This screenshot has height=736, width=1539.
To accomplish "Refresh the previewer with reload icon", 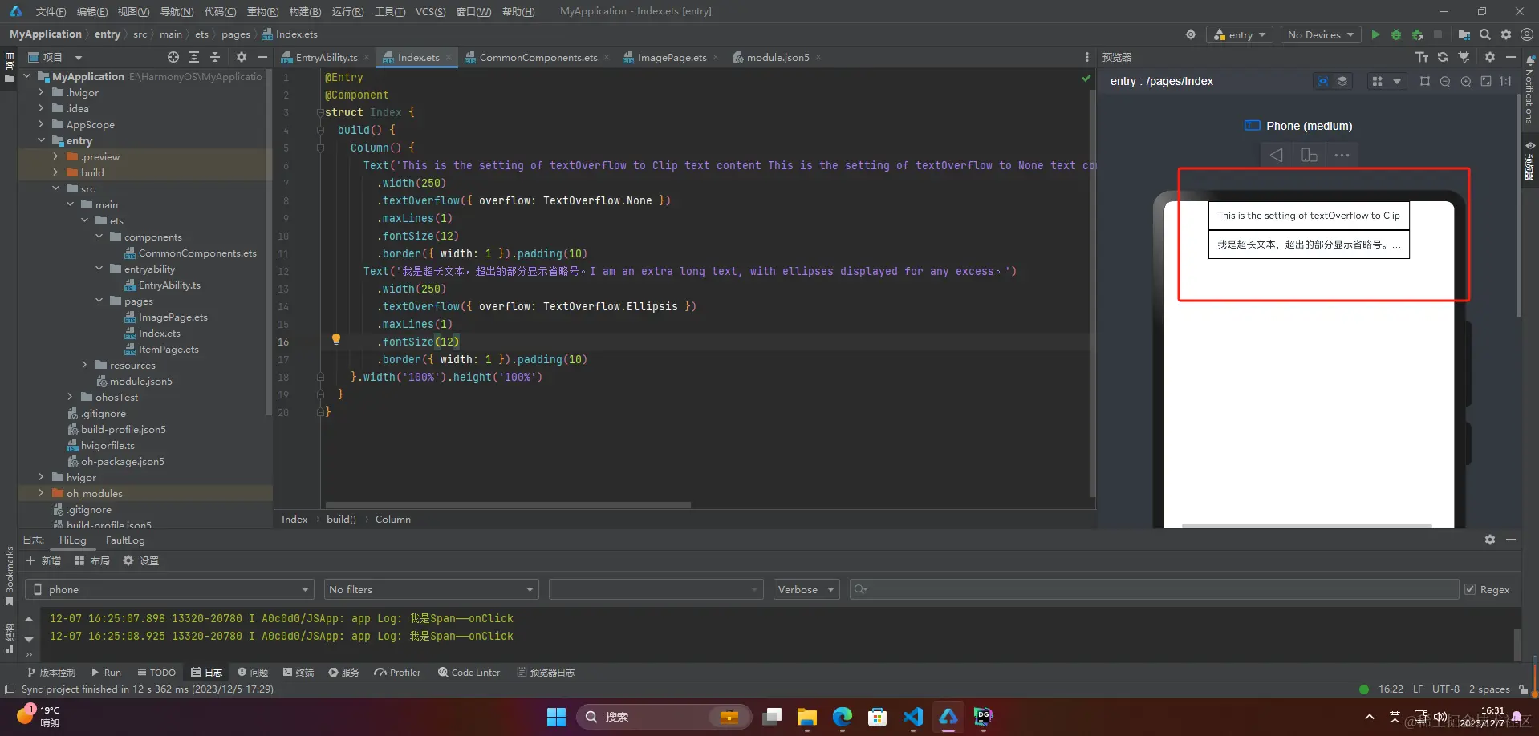I will (x=1443, y=57).
